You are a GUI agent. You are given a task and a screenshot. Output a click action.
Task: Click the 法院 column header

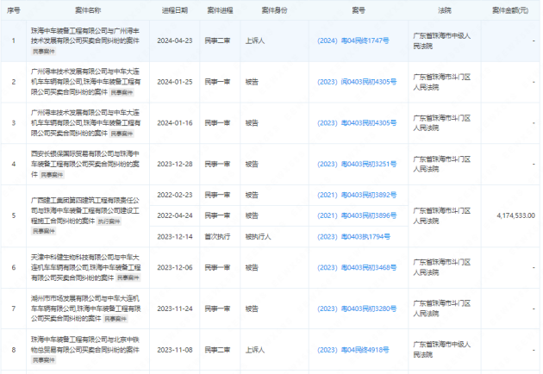444,10
